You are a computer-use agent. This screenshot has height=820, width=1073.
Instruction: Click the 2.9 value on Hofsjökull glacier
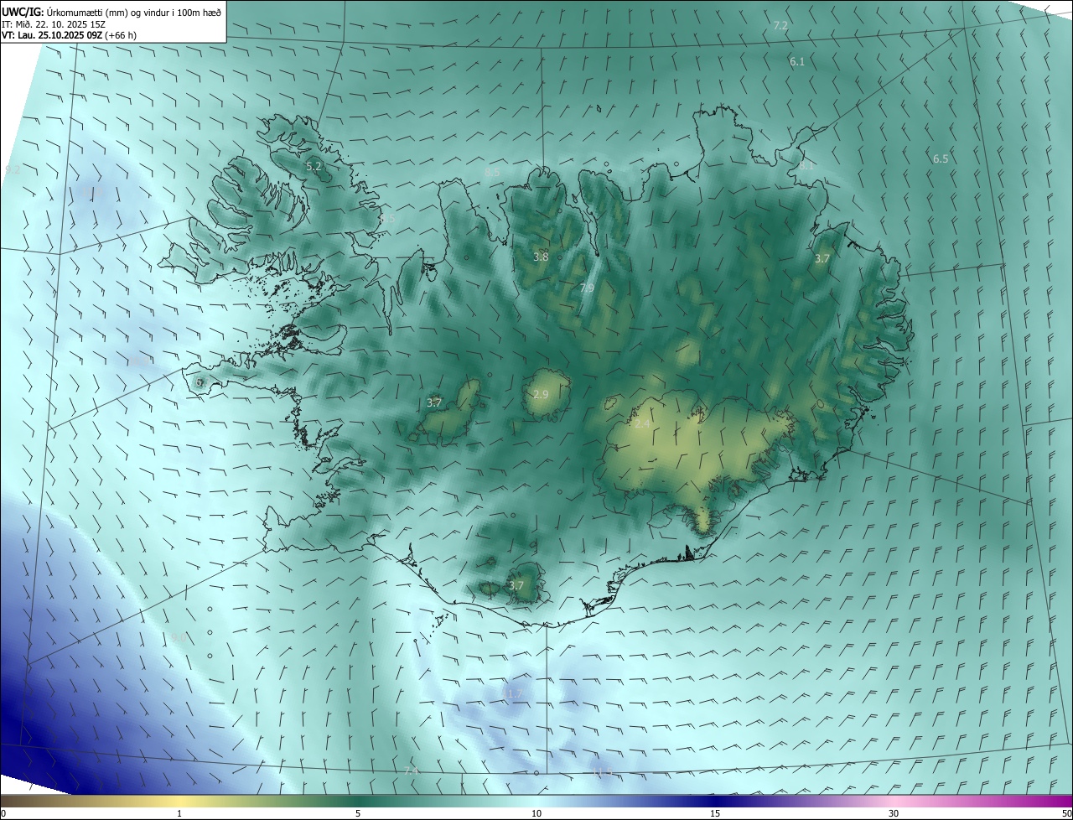[x=541, y=394]
